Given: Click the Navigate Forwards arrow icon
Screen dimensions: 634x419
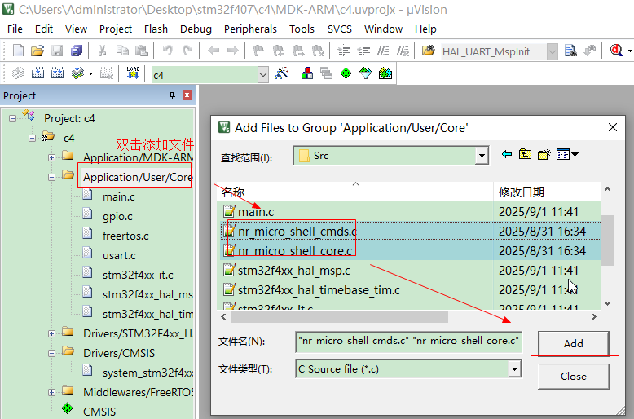Looking at the screenshot, I should (232, 51).
